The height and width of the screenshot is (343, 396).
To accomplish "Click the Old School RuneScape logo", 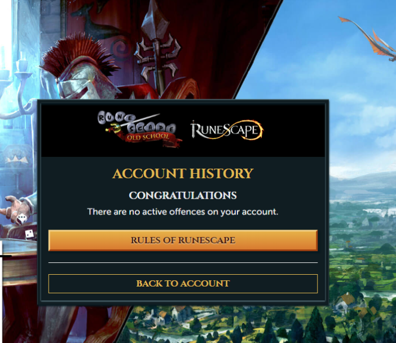I will pyautogui.click(x=140, y=129).
